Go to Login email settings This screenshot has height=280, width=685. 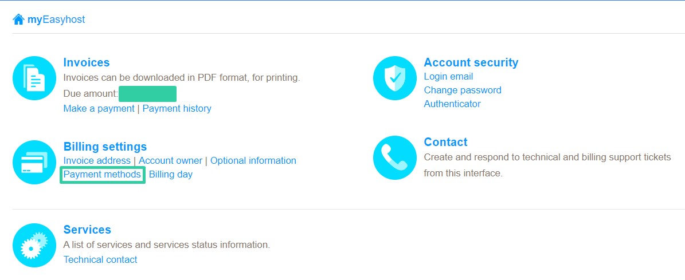(448, 76)
